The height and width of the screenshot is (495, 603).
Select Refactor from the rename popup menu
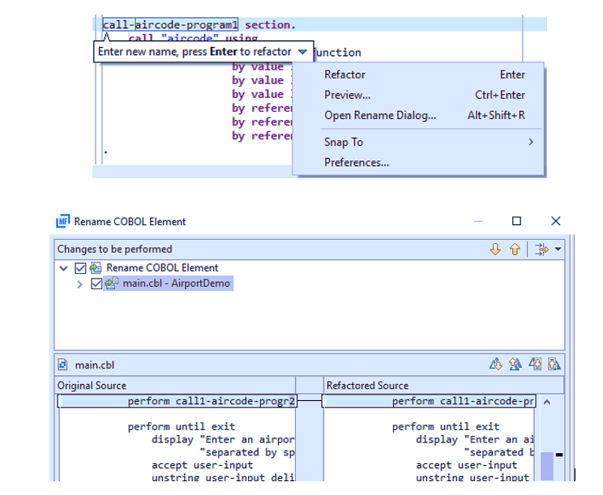[x=418, y=75]
